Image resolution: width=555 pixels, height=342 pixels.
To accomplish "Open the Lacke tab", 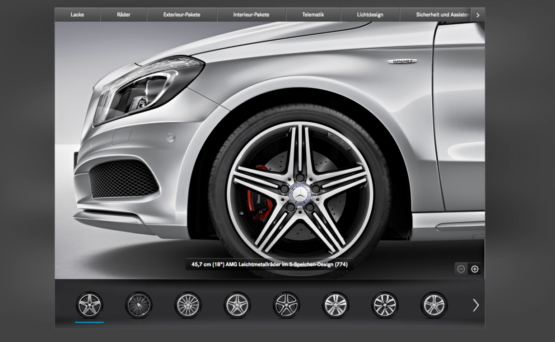I will [77, 14].
